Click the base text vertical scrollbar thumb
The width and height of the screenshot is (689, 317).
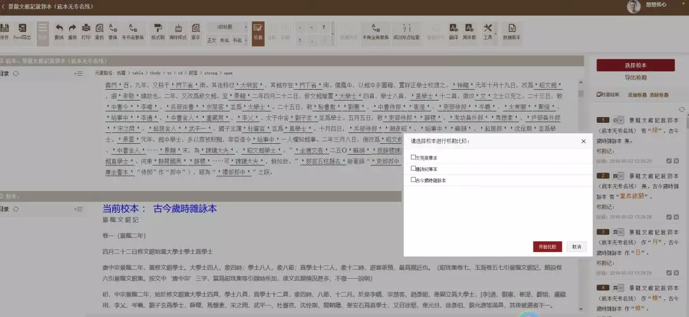tap(581, 94)
